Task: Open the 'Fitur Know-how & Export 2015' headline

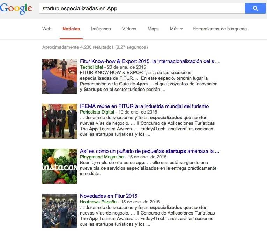Action: coord(150,61)
